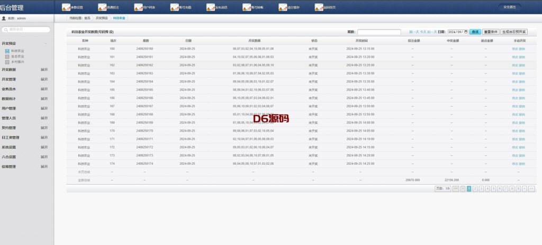Click the blue 查找 search button
The width and height of the screenshot is (542, 245).
[475, 32]
